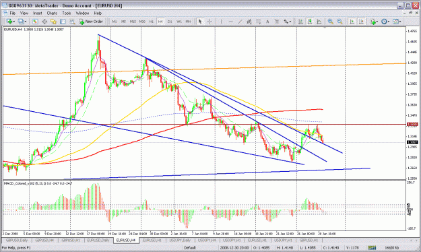The image size is (421, 252).
Task: Open the Strategy Tester icon
Action: [x=72, y=22]
